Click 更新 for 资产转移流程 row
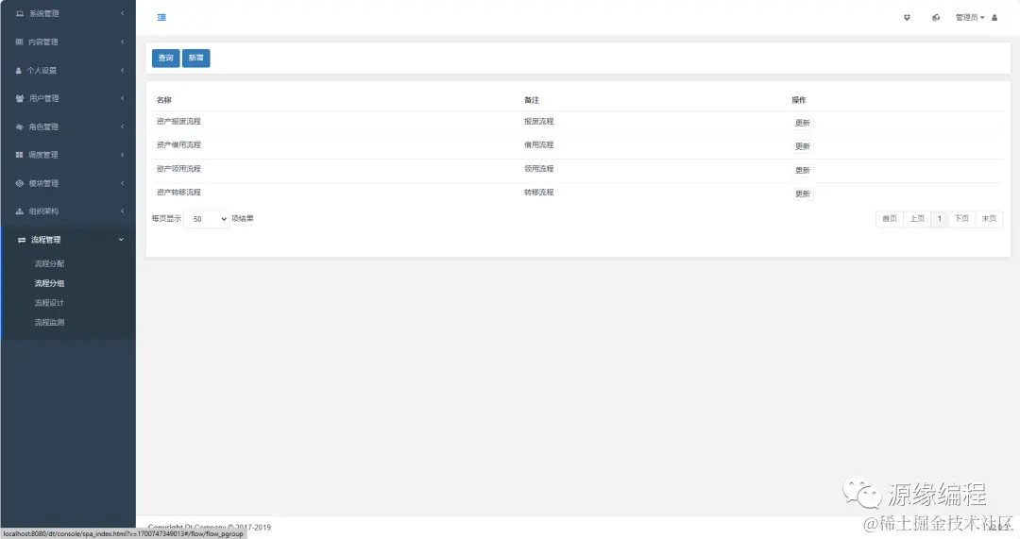The image size is (1020, 539). (803, 194)
